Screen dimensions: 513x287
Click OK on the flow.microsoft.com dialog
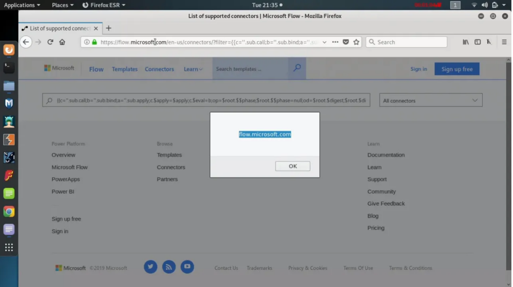point(292,166)
